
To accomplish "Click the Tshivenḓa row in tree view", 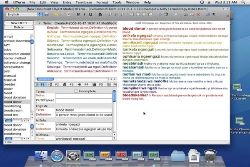I will coord(82,63).
